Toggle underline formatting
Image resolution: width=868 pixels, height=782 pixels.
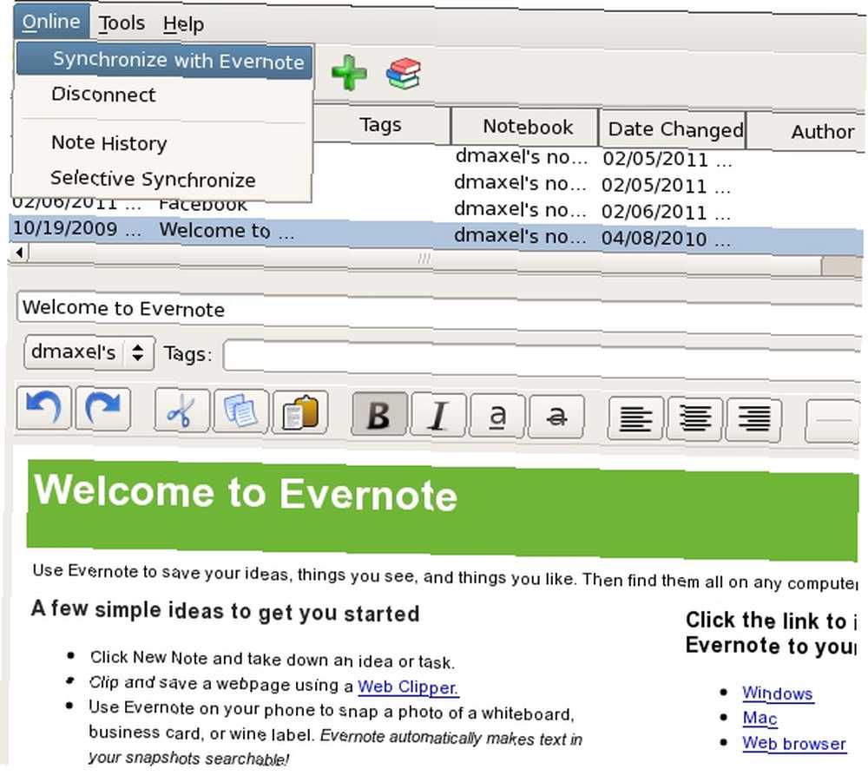tap(497, 417)
